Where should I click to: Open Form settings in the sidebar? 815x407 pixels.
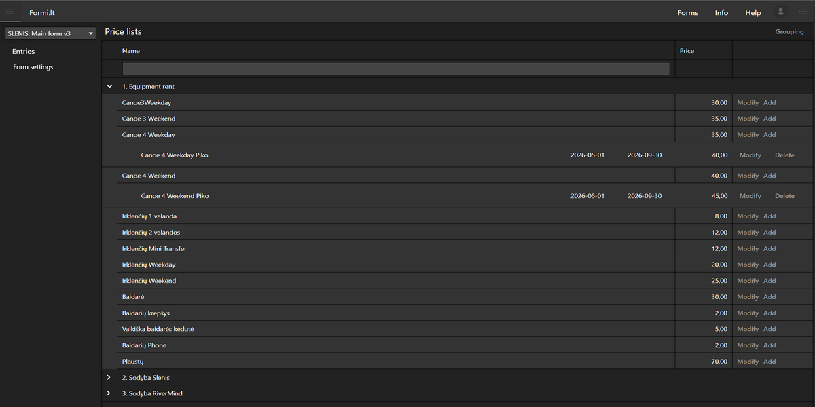(33, 67)
